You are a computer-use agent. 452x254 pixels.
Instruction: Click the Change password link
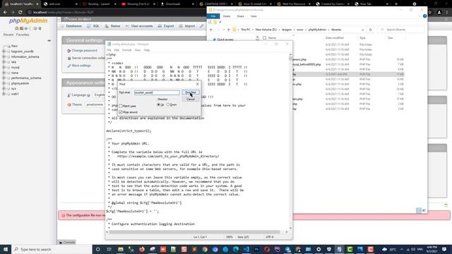[x=85, y=50]
